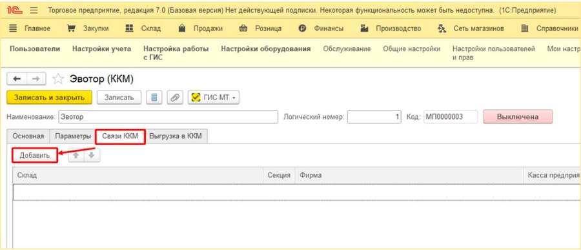This screenshot has width=581, height=250.
Task: Open Настройка работы с ГИС link
Action: click(176, 53)
